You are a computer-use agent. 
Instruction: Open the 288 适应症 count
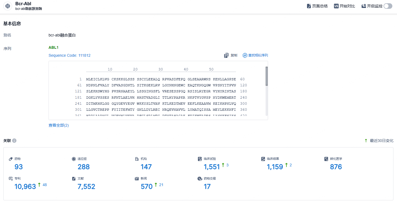[x=84, y=167]
